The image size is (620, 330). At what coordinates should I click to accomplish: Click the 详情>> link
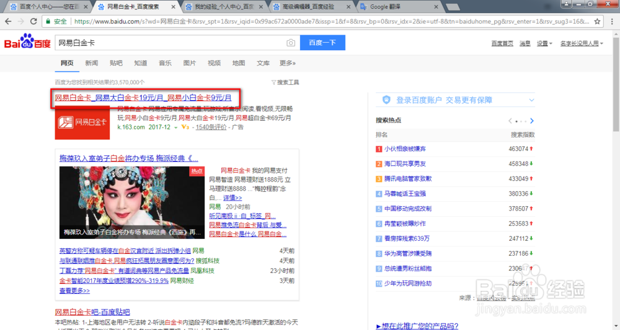point(232,198)
